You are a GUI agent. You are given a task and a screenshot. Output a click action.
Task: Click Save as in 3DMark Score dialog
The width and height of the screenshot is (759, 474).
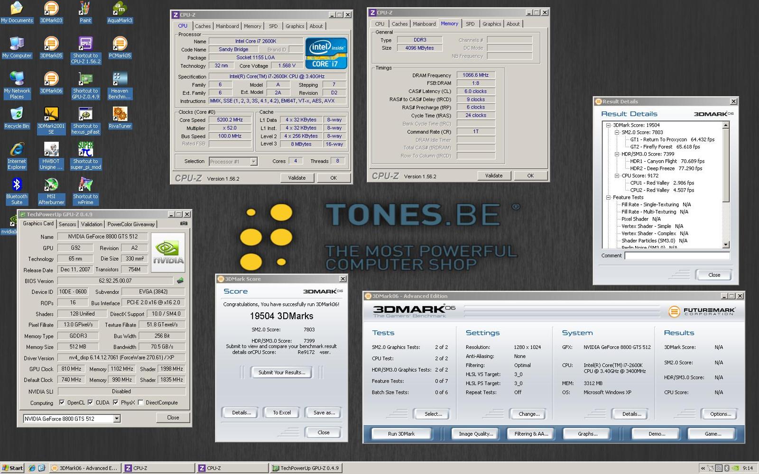324,413
